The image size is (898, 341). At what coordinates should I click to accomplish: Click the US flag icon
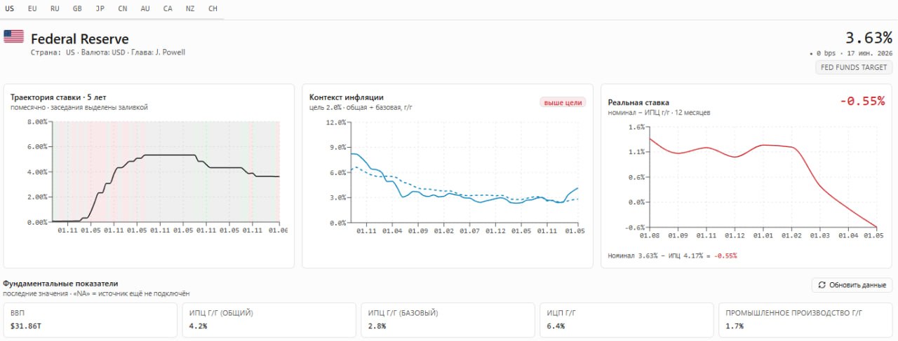pos(13,37)
